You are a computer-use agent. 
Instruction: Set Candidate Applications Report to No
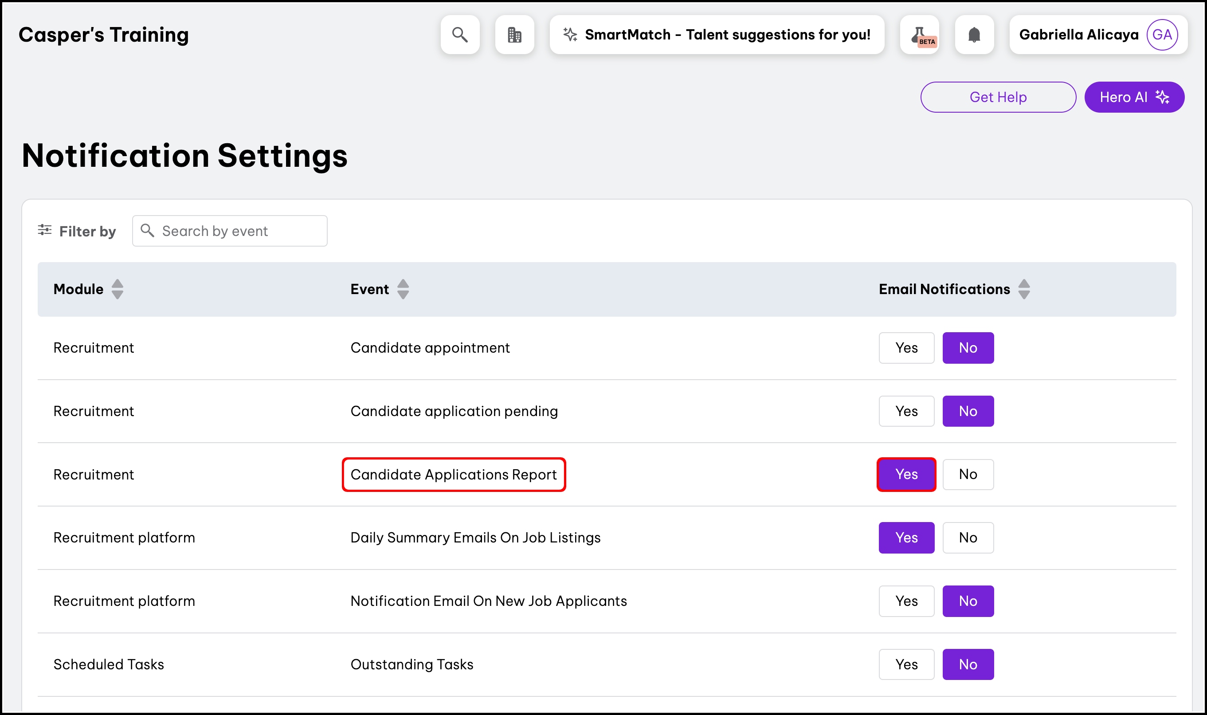pyautogui.click(x=968, y=475)
